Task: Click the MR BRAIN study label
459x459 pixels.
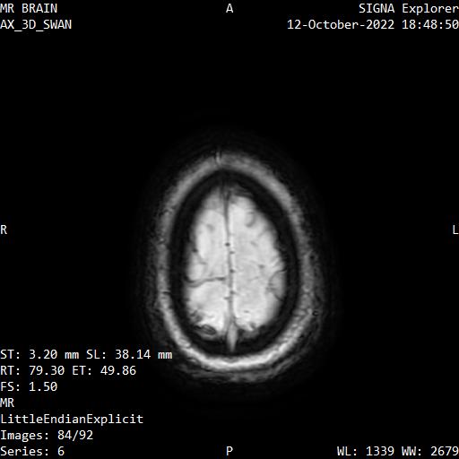Action: 29,8
